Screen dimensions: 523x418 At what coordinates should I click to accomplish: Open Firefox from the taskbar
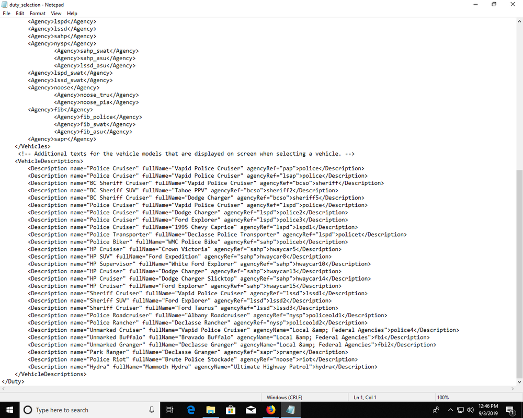click(x=271, y=410)
